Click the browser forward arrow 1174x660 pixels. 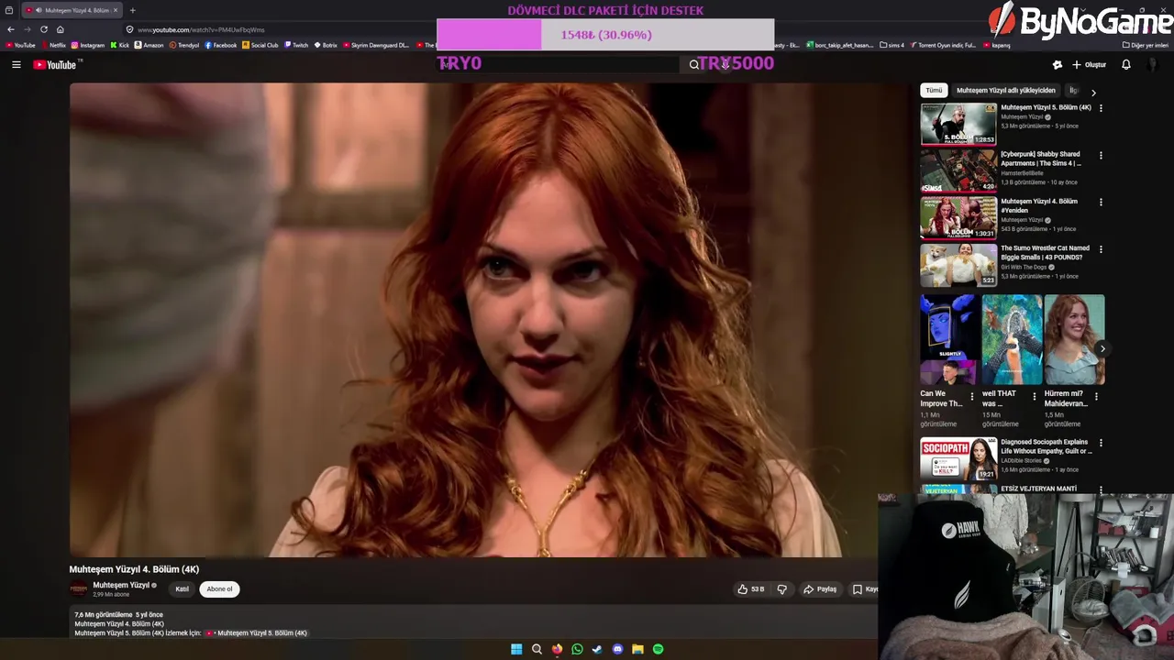coord(28,29)
